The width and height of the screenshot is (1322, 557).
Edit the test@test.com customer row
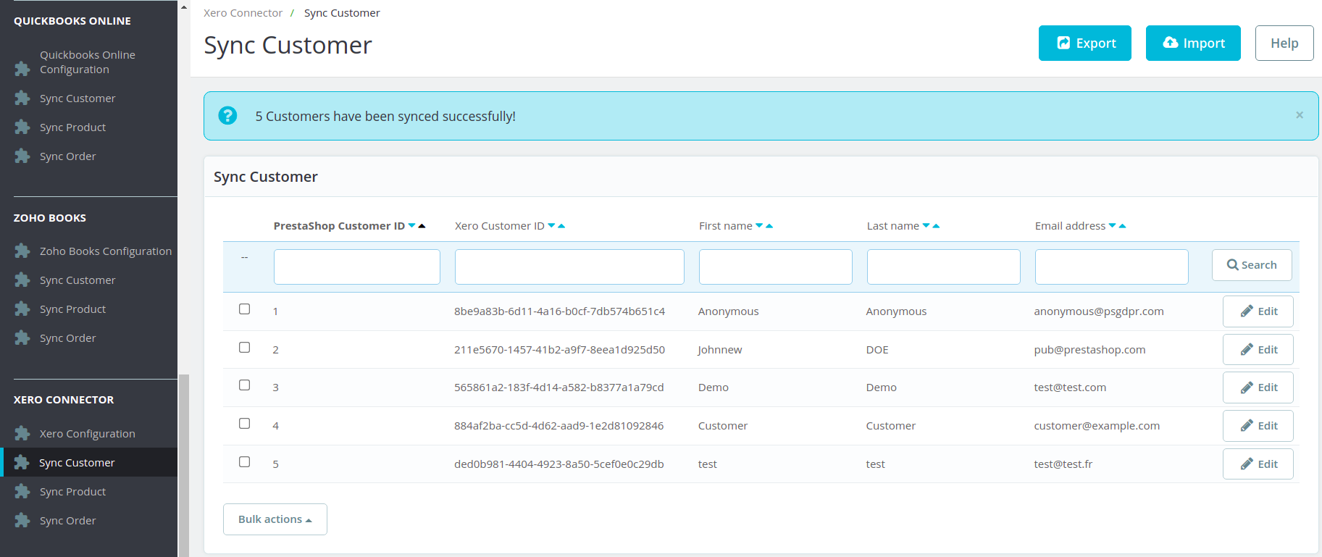point(1258,387)
